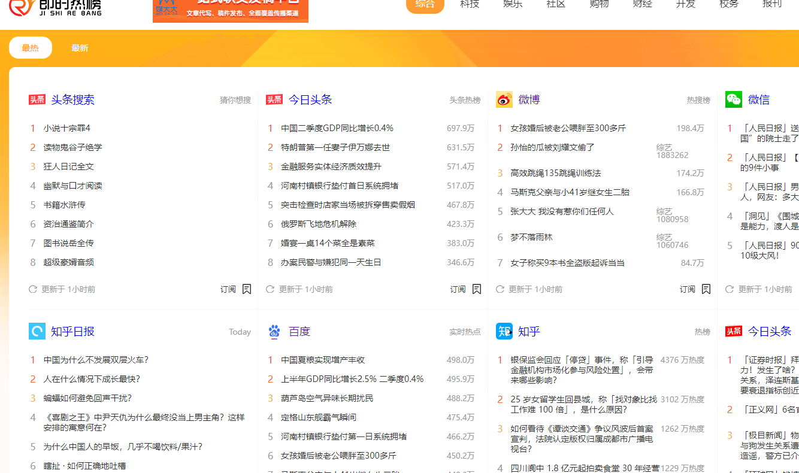The width and height of the screenshot is (799, 473).
Task: Open 25 岁女留学生回县城 Zhihu question
Action: click(583, 404)
